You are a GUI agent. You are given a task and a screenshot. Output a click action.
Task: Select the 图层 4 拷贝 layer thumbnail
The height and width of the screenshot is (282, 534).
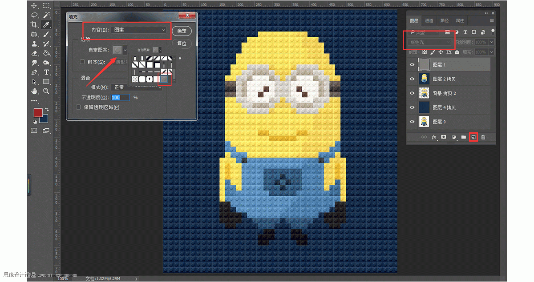424,107
